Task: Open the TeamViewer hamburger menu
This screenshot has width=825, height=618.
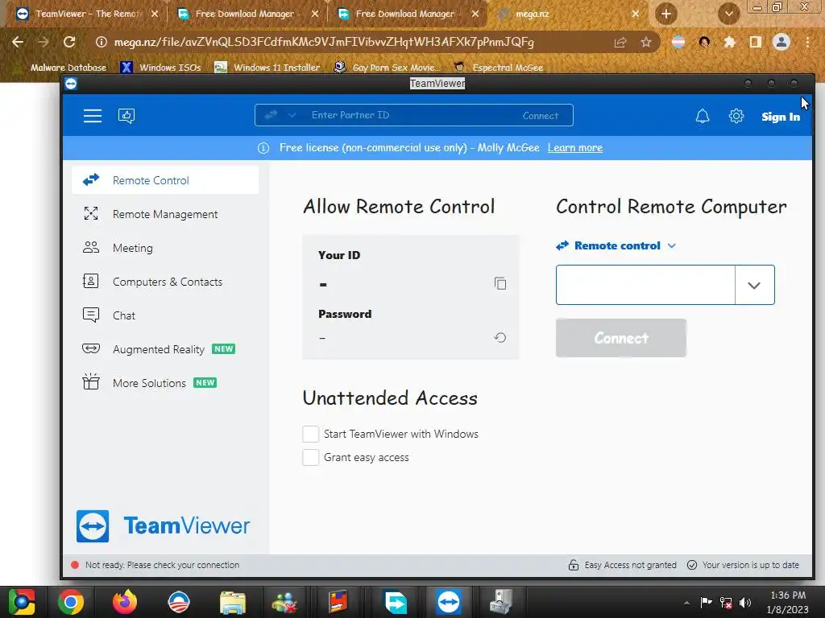Action: click(x=93, y=116)
